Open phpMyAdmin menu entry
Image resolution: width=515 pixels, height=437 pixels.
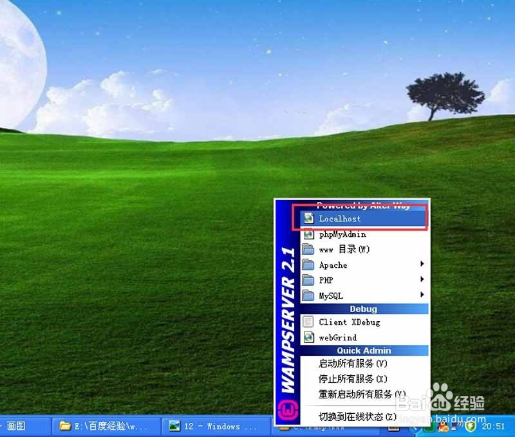click(364, 234)
